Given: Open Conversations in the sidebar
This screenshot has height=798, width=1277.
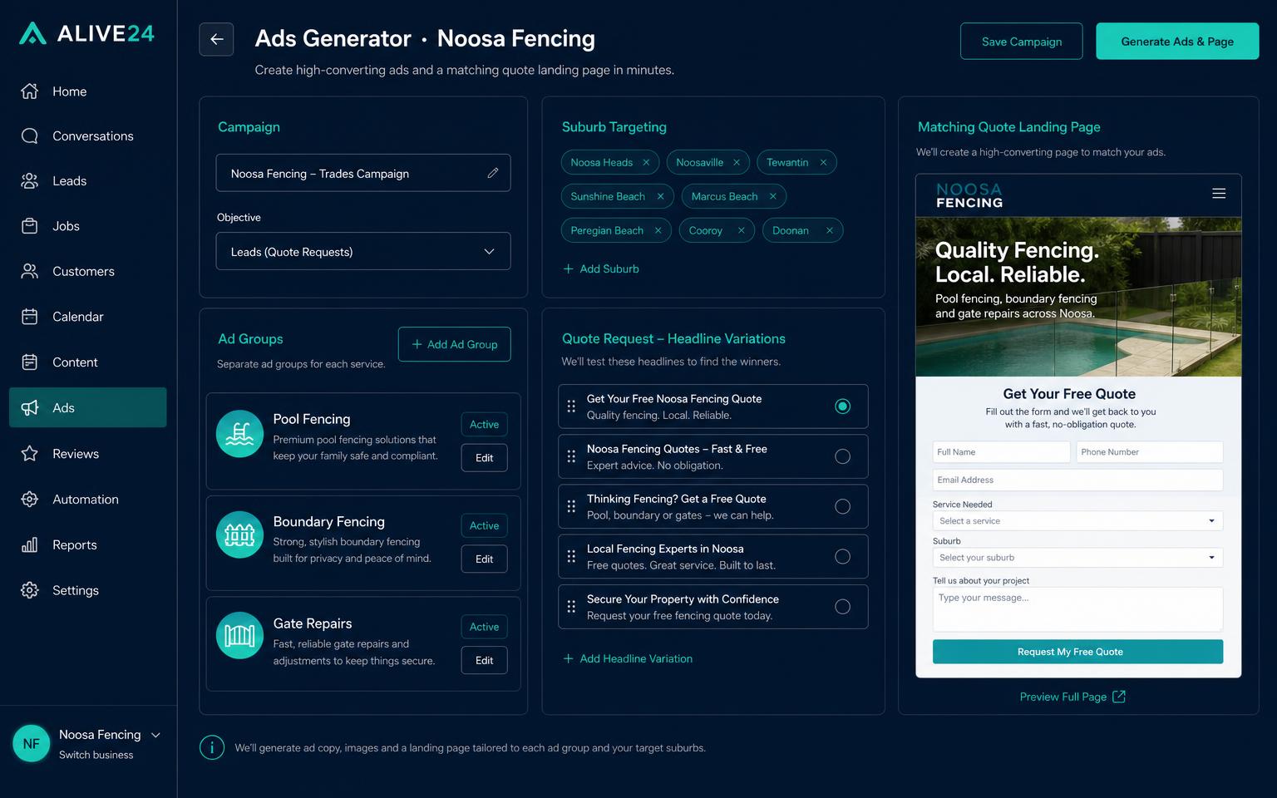Looking at the screenshot, I should (x=88, y=136).
